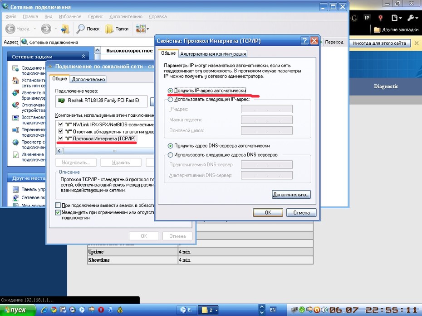Screen dimensions: 422x316
Task: Open views dropdown arrow in toolbar
Action: point(147,29)
